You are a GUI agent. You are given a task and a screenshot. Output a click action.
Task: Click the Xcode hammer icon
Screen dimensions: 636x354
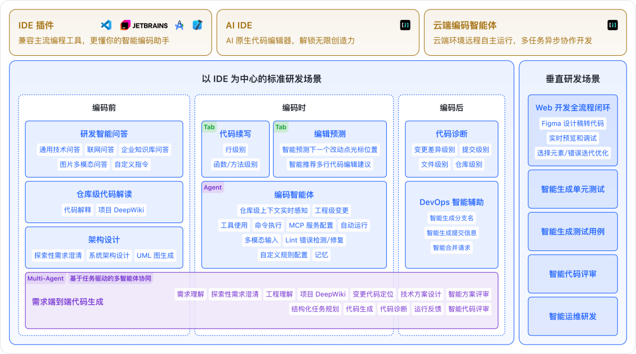pos(197,24)
